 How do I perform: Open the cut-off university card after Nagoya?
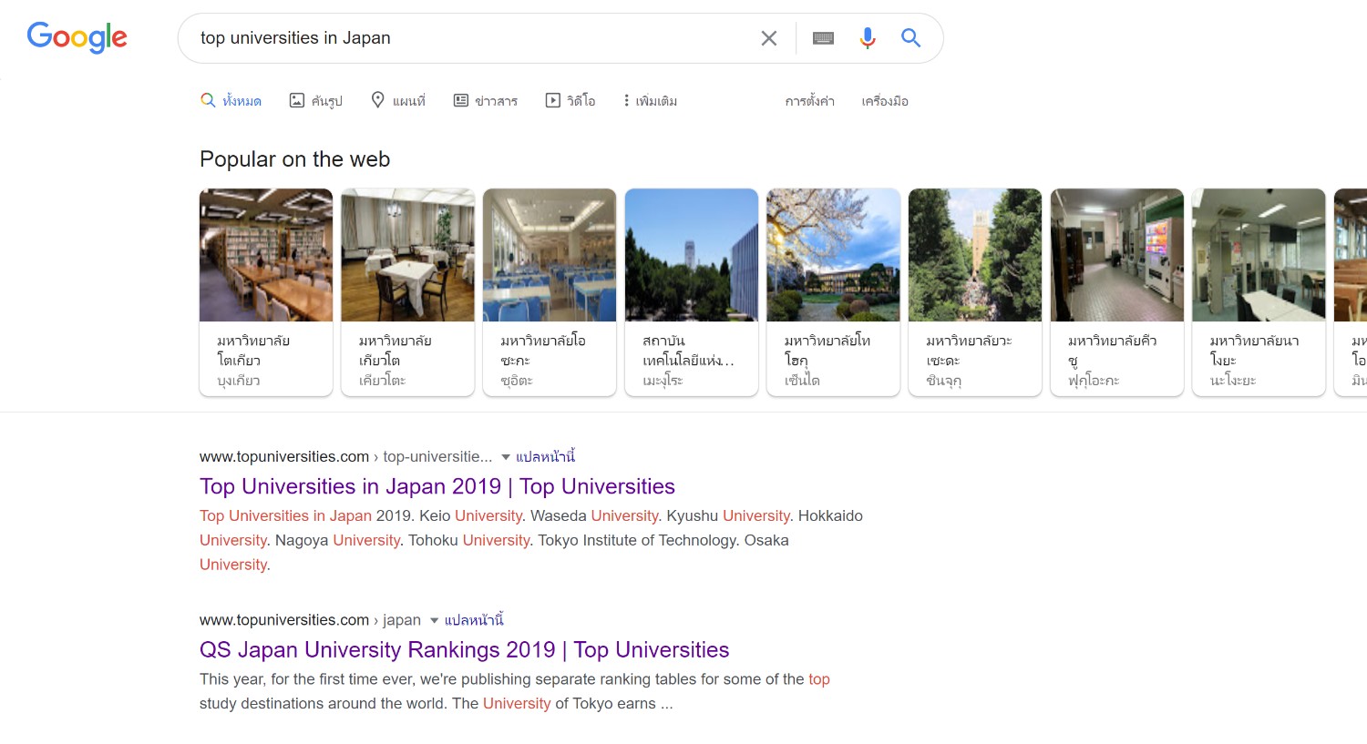[1351, 292]
